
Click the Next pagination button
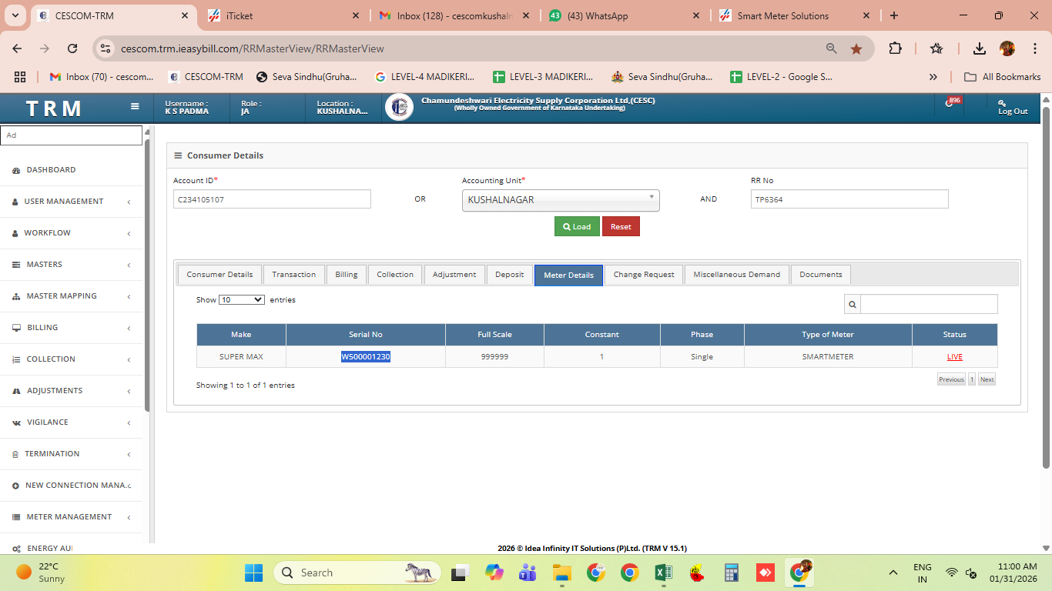coord(987,379)
